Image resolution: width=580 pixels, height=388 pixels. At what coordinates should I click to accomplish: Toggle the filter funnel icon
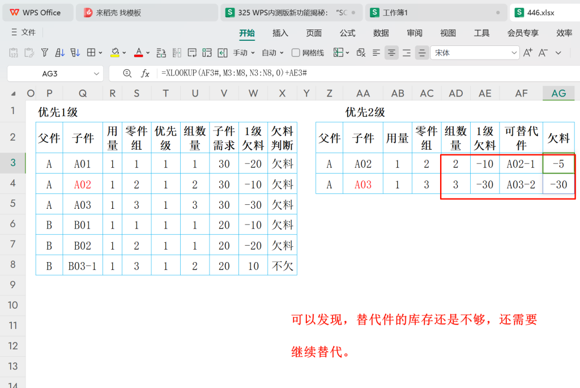[45, 53]
